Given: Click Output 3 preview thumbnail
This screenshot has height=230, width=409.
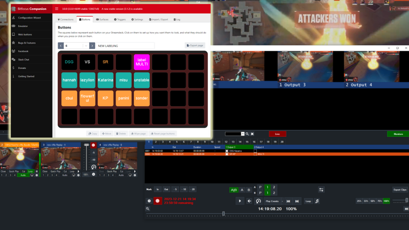Looking at the screenshot, I should (x=305, y=66).
